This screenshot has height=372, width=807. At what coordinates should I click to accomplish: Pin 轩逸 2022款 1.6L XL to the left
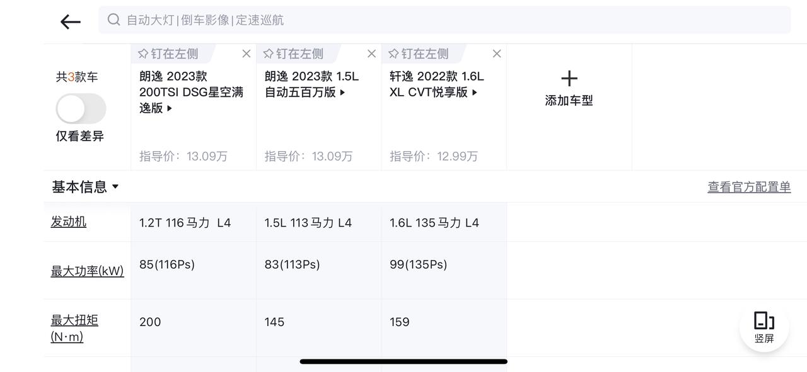[419, 54]
